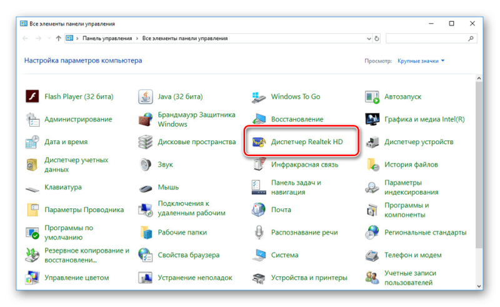Image resolution: width=500 pixels, height=307 pixels.
Task: Click the Дата и время clock icon
Action: pos(32,142)
